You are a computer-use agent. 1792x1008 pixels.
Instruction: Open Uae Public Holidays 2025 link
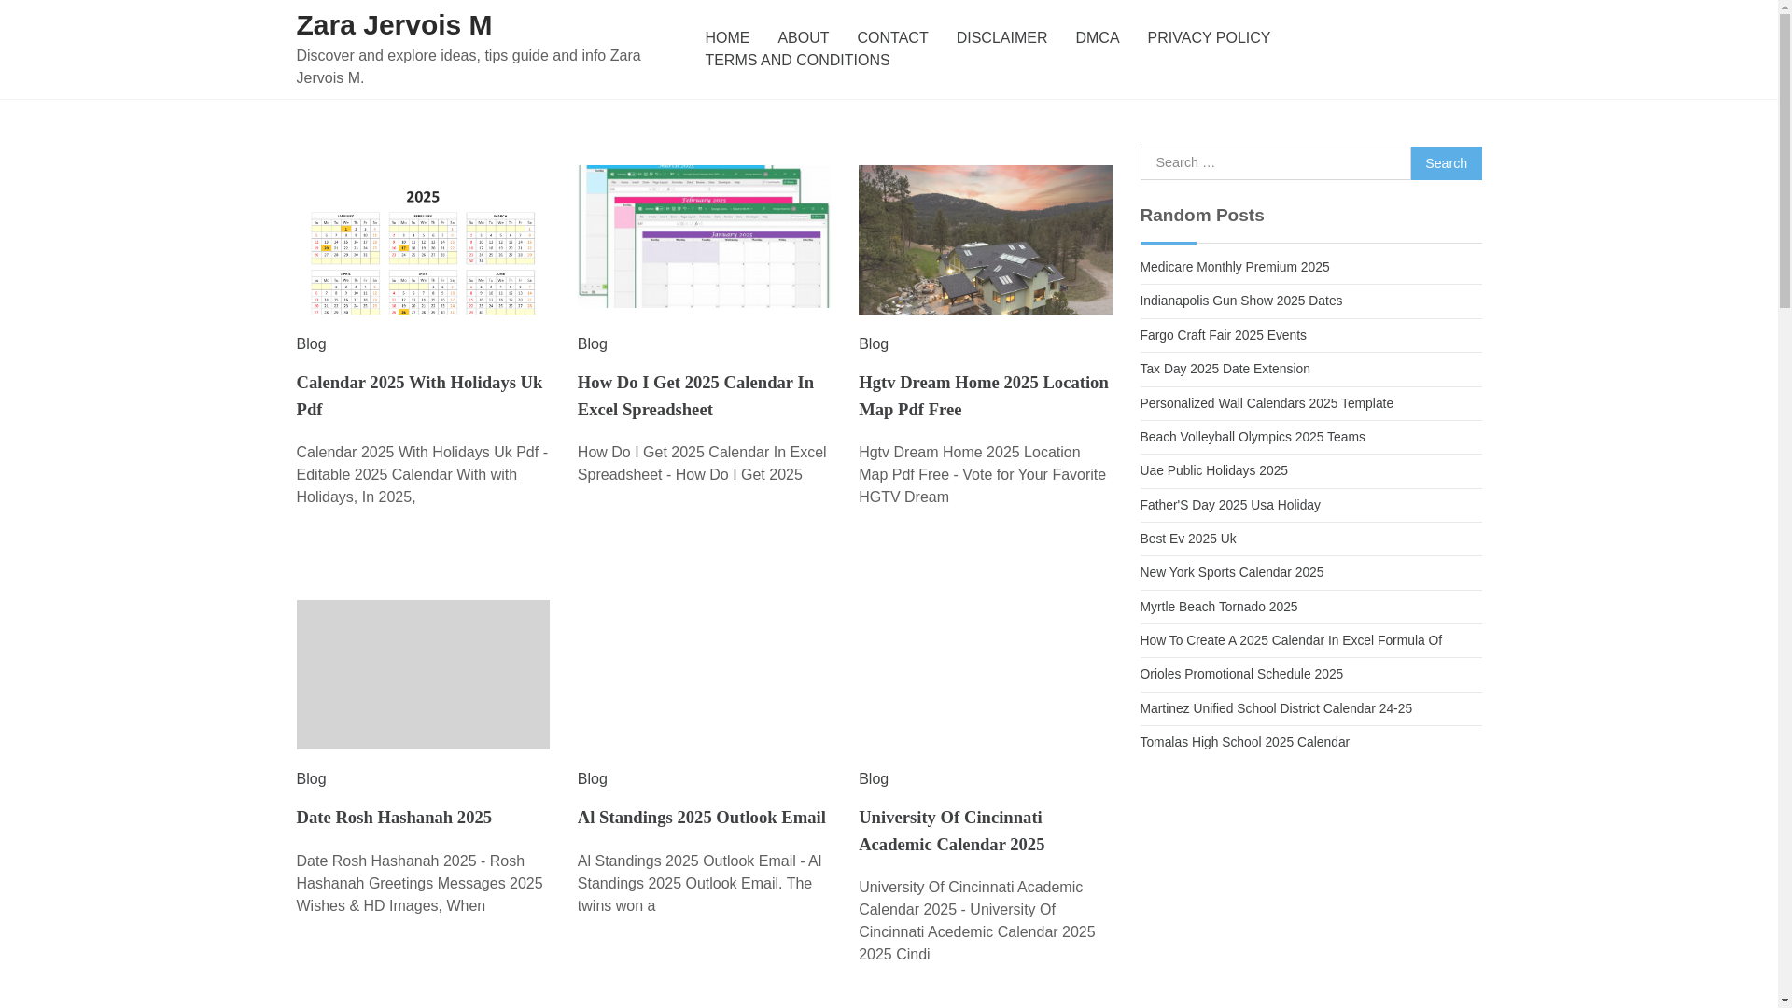[1214, 470]
